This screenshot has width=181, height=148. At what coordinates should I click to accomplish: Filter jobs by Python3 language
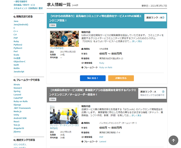[18, 48]
